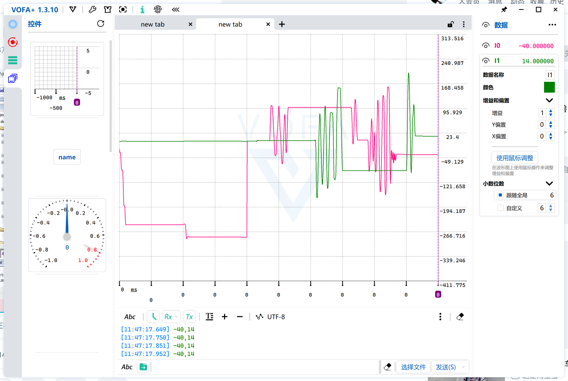Close the second new tab
The width and height of the screenshot is (568, 381).
point(268,24)
